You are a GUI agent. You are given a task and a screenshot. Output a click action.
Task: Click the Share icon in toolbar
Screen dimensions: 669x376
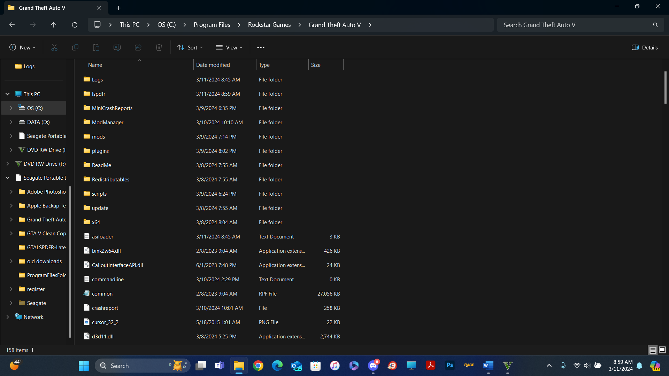pyautogui.click(x=138, y=47)
